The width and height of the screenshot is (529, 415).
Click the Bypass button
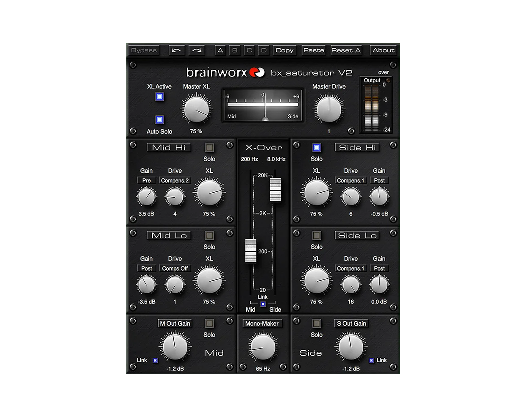pyautogui.click(x=144, y=50)
